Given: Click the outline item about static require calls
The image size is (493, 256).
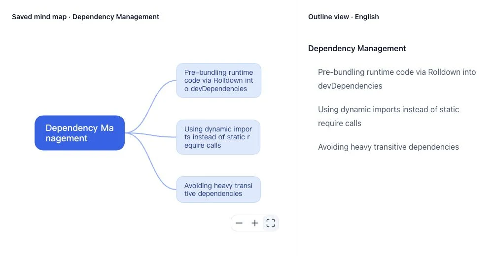Looking at the screenshot, I should [x=388, y=116].
